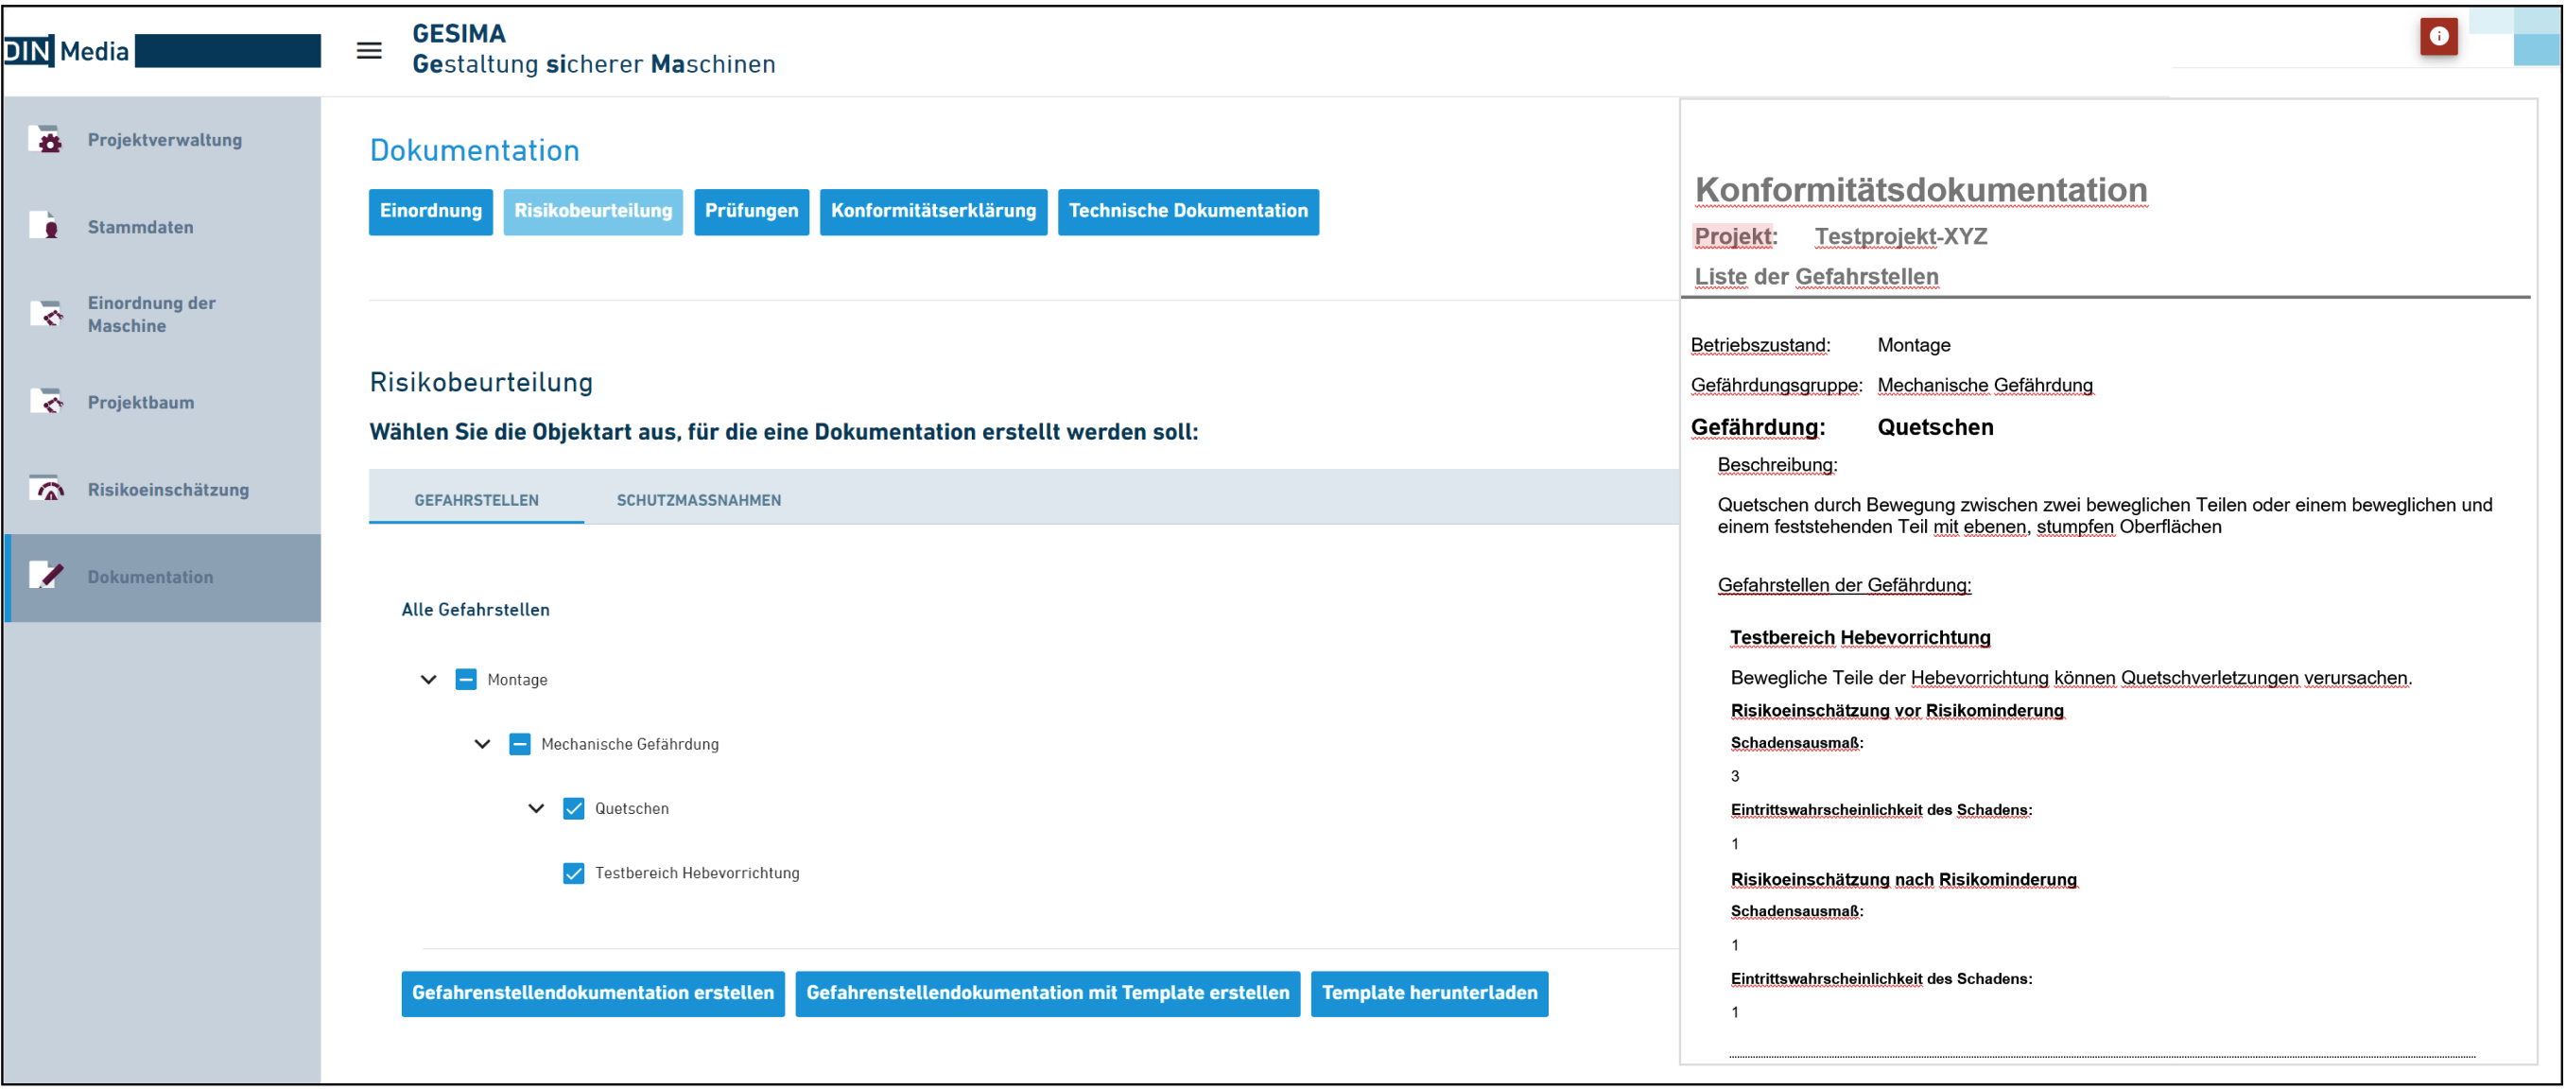The image size is (2566, 1089).
Task: Click 'Testbereich Hebevorrichtung' heading in preview
Action: 1860,638
